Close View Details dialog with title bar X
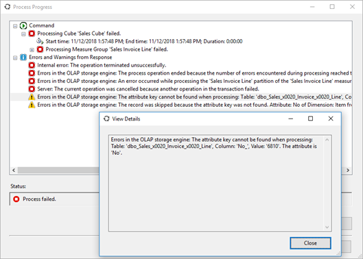 pyautogui.click(x=331, y=119)
